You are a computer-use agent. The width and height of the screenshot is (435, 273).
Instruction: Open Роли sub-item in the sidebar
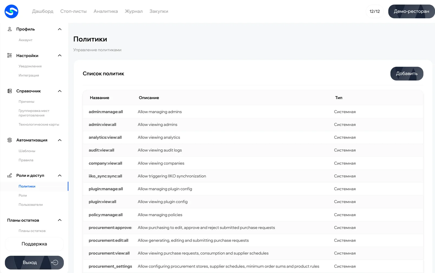(23, 196)
